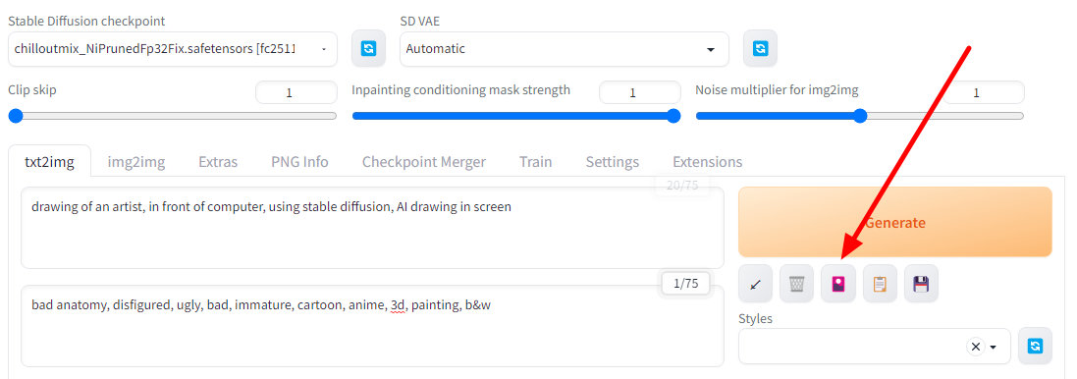Expand the SD VAE Automatic dropdown
Screen dimensions: 1077x379
564,49
